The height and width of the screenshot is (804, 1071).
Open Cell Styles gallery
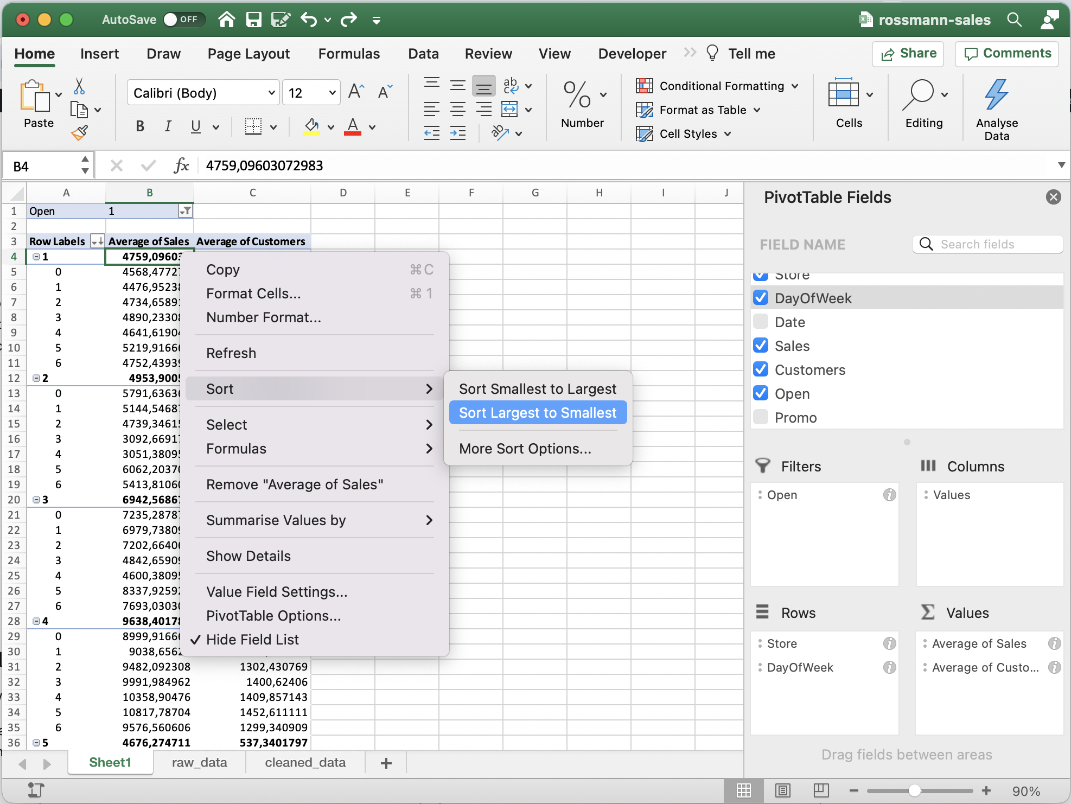coord(685,133)
